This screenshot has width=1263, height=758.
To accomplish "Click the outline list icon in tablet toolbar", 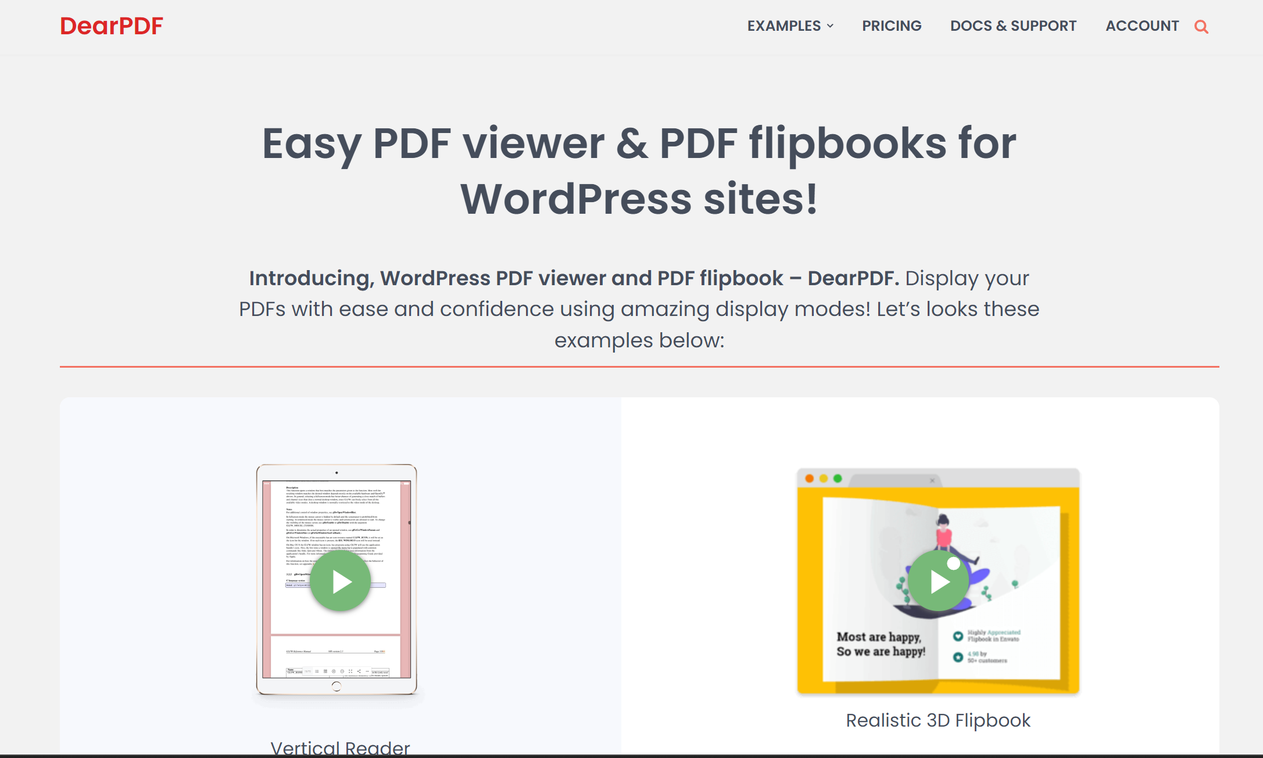I will click(317, 671).
